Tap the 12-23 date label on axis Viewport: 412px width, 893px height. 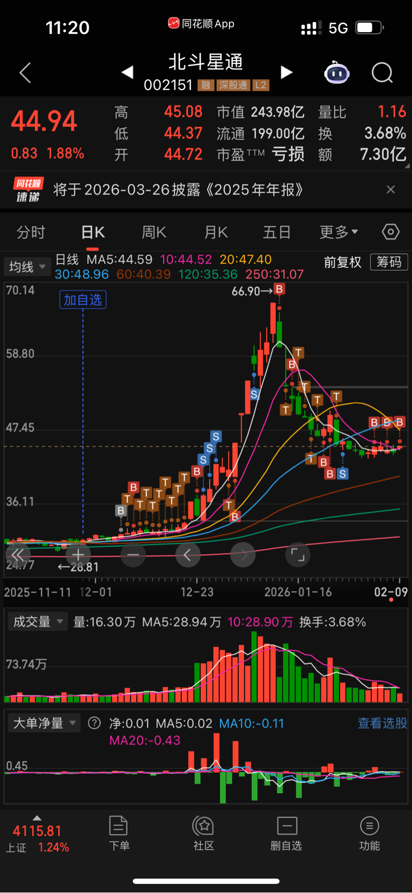click(197, 592)
